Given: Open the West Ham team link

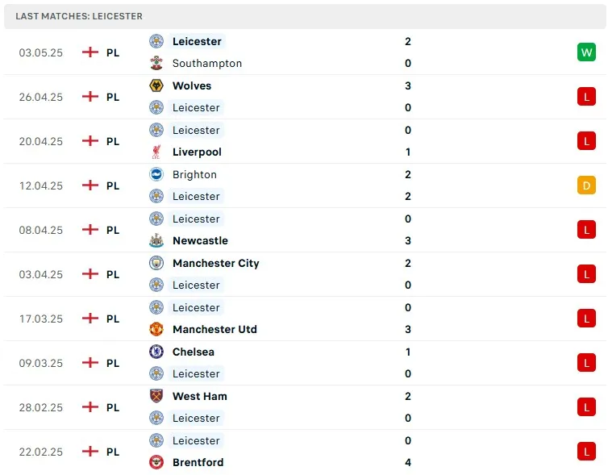Looking at the screenshot, I should click(199, 396).
